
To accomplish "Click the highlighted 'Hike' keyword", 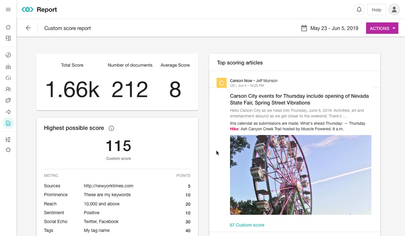I will [234, 129].
